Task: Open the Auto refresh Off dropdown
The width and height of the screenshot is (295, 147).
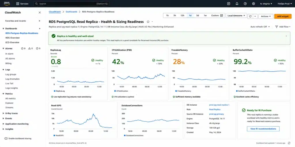Action: (260, 27)
